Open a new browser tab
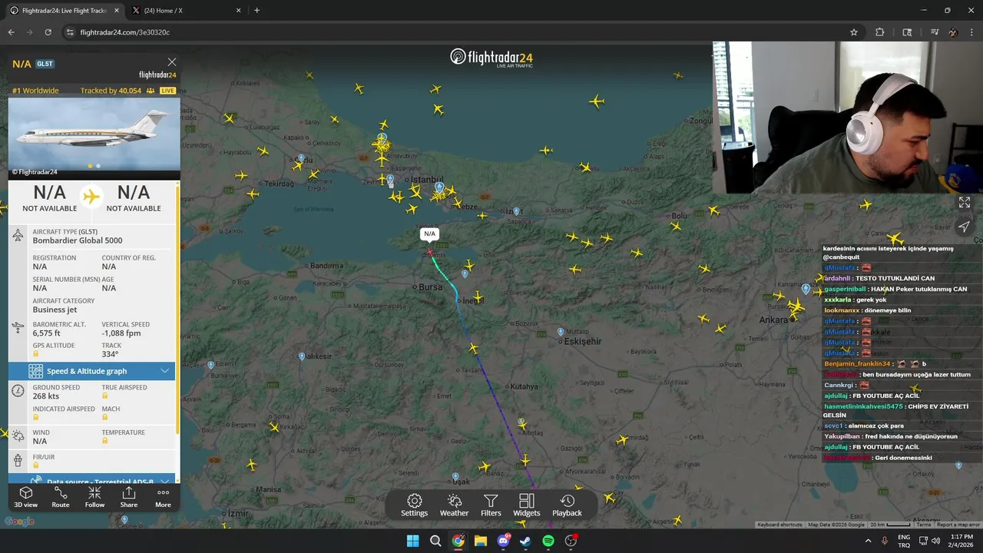 (x=257, y=11)
